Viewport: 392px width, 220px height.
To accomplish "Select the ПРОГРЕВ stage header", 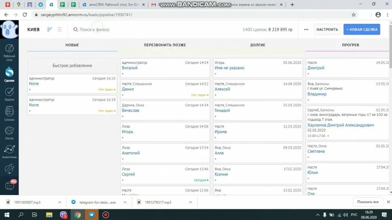I will tap(350, 45).
